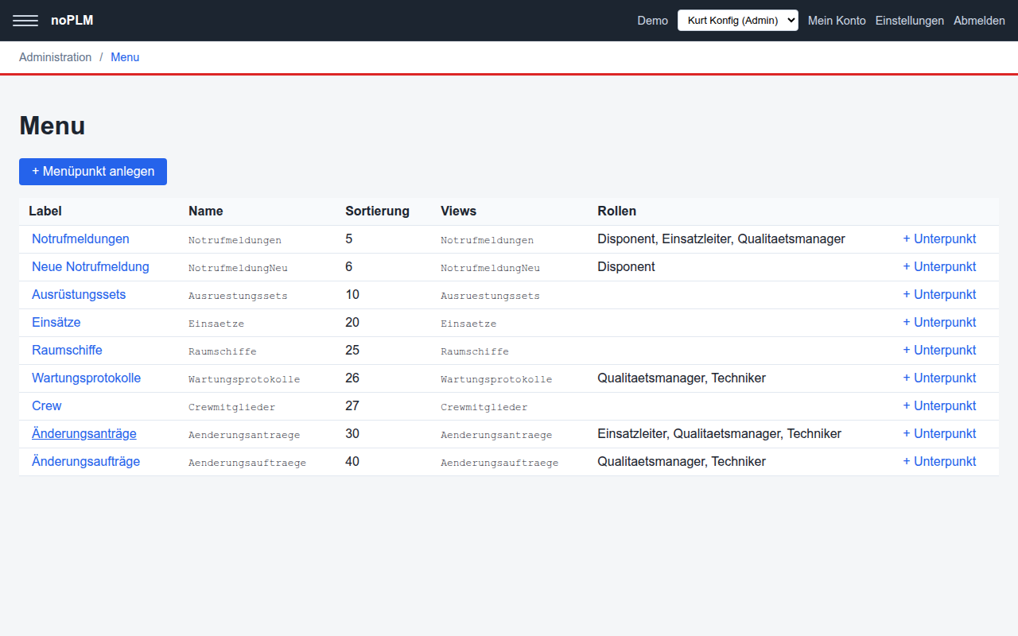Add Unterpunkt to Raumschiffe row
This screenshot has width=1018, height=636.
pyautogui.click(x=939, y=350)
